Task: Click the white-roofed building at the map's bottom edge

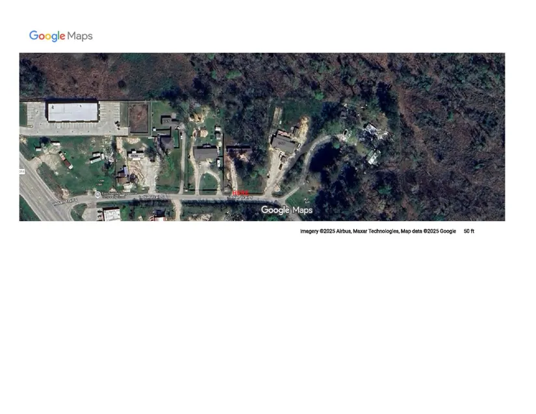Action: click(x=112, y=214)
